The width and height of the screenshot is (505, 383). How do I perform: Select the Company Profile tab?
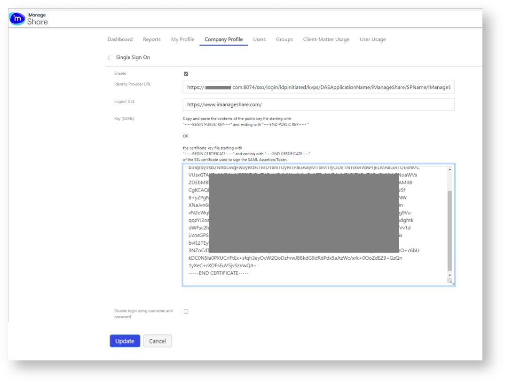tap(223, 40)
